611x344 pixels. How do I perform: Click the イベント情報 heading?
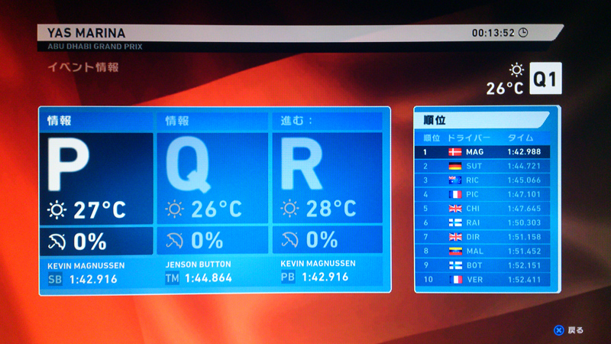click(83, 67)
